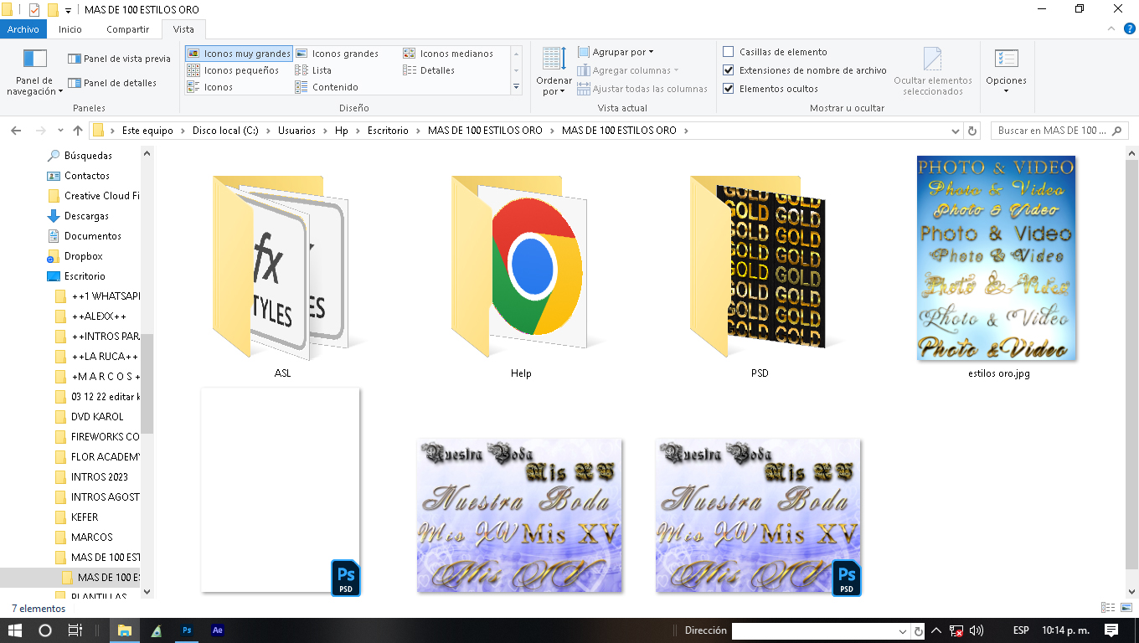The image size is (1139, 643).
Task: Open the notification center icon
Action: [1111, 630]
